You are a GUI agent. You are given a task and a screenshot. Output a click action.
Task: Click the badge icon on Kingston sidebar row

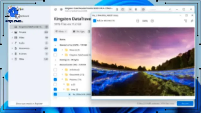[x=46, y=27]
